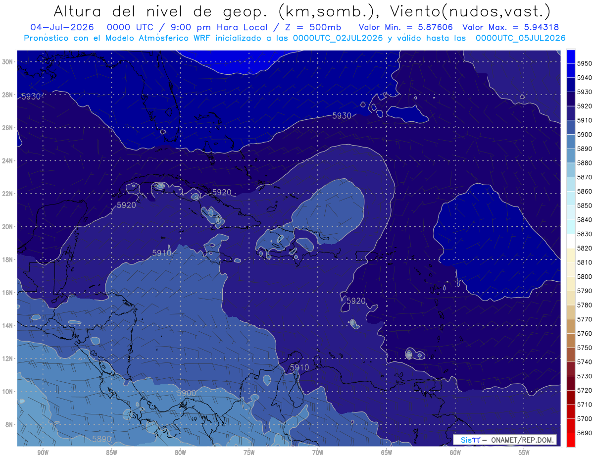Click the 28N latitude axis label
Image resolution: width=594 pixels, height=459 pixels.
[8, 95]
